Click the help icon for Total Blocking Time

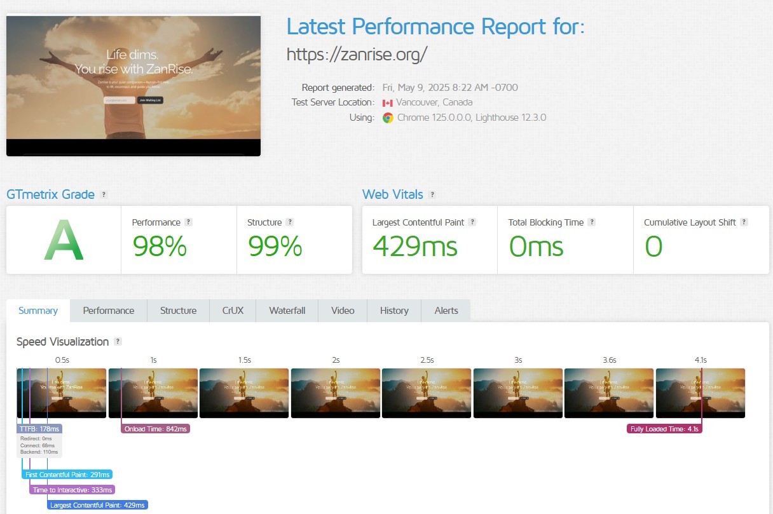(592, 222)
